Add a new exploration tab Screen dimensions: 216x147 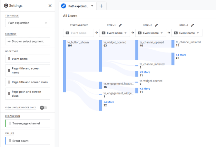tap(101, 6)
